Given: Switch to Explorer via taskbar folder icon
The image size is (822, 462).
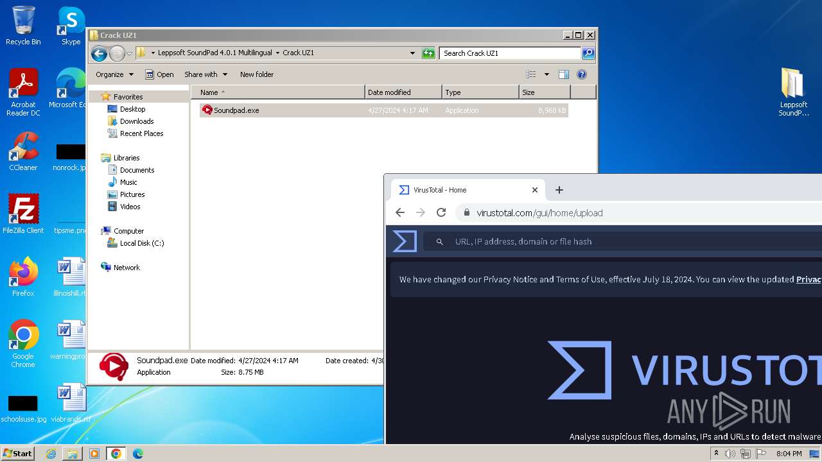Looking at the screenshot, I should pos(73,454).
